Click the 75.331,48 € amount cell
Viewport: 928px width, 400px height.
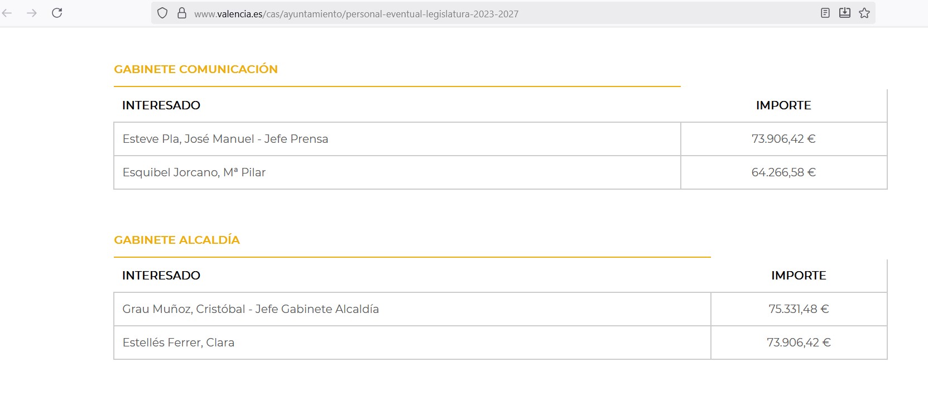(799, 309)
